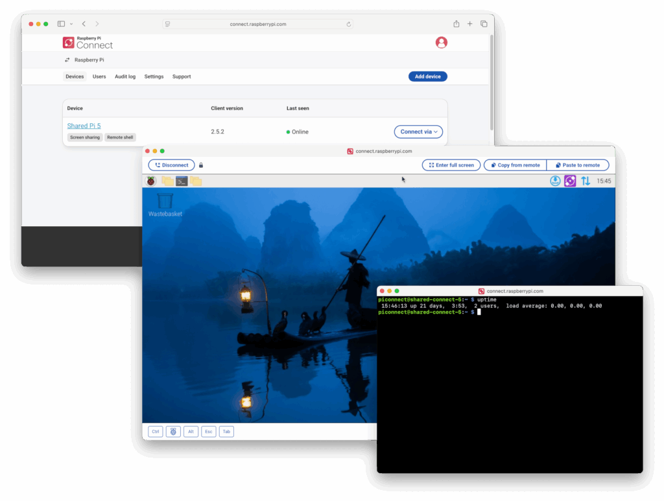Click the Disconnect button
Image resolution: width=664 pixels, height=501 pixels.
pos(171,165)
